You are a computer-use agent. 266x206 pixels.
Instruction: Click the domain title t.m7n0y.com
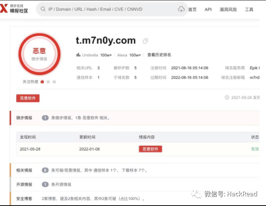tap(106, 41)
